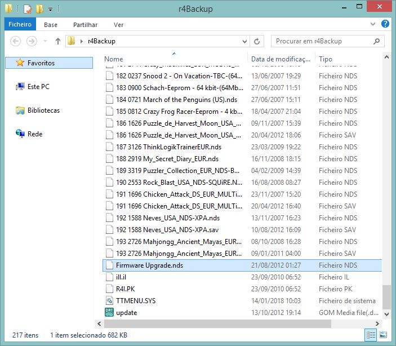Click the Properties quick access icon

tap(28, 9)
